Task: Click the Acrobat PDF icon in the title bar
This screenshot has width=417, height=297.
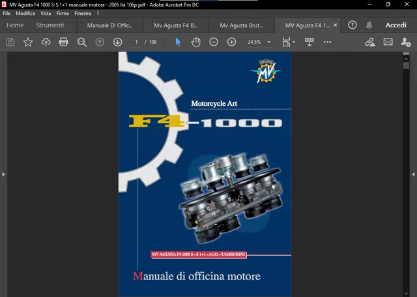Action: [x=4, y=5]
